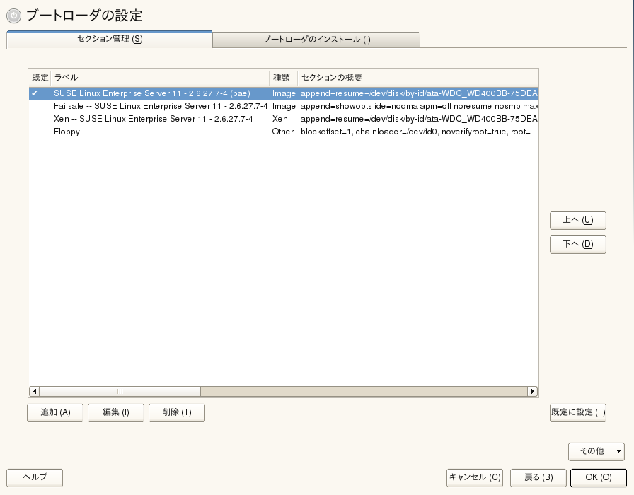Click セクションの概要 column header
The height and width of the screenshot is (495, 634).
(417, 78)
